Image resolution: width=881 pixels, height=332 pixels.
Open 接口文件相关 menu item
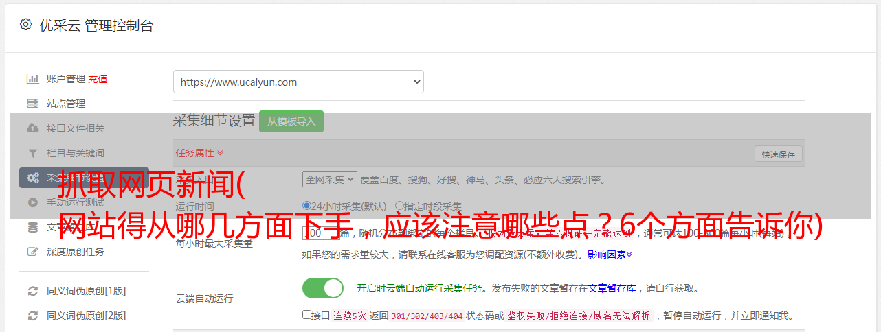coord(76,128)
